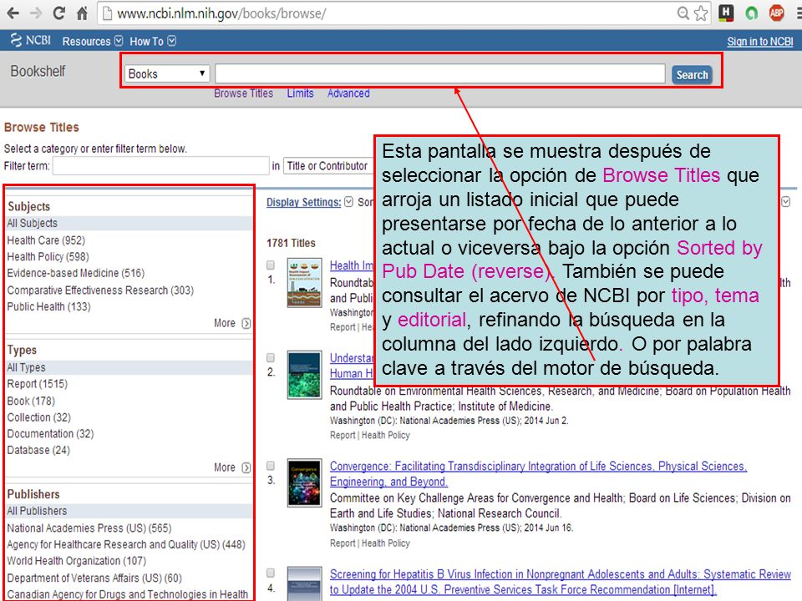Click the green circular extension icon

click(751, 13)
